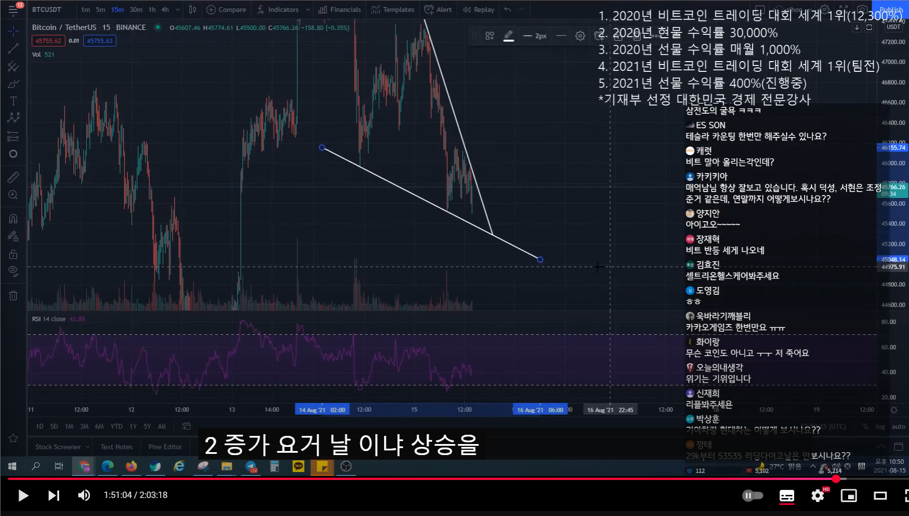Open chart settings gear near time axis

click(x=894, y=410)
